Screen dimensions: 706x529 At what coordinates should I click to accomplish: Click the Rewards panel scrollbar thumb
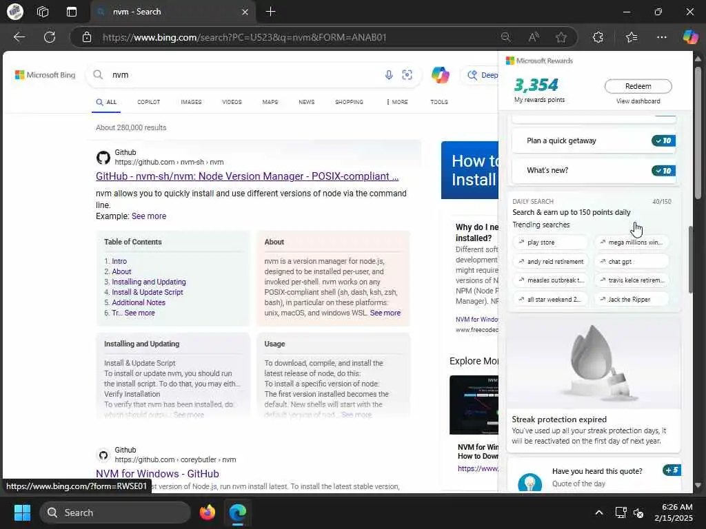[x=691, y=260]
